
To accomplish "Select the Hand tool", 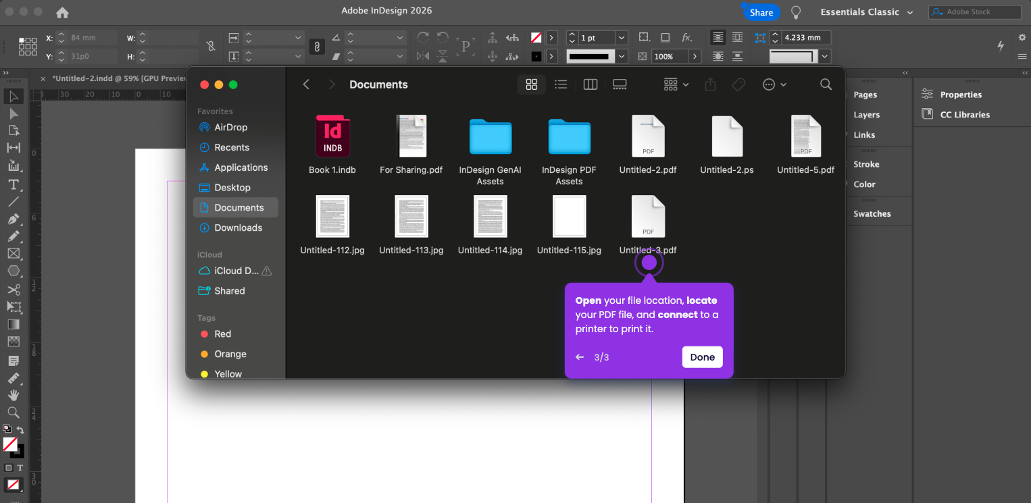I will [14, 395].
